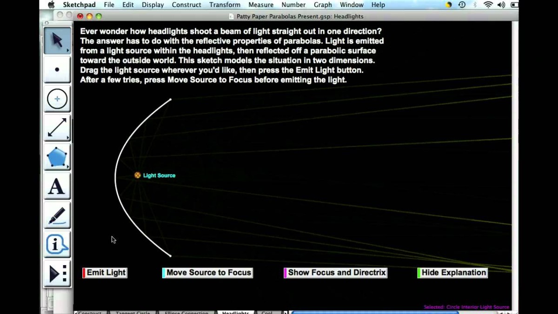Pick the Polygon tool

coord(57,157)
